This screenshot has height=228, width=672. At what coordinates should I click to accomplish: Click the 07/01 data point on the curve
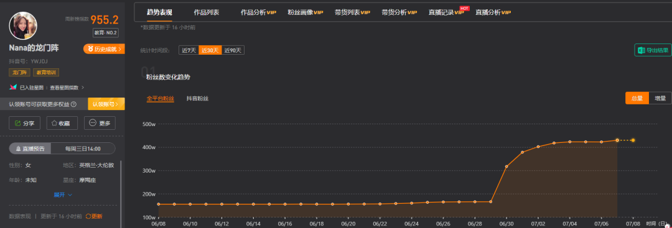click(x=523, y=152)
